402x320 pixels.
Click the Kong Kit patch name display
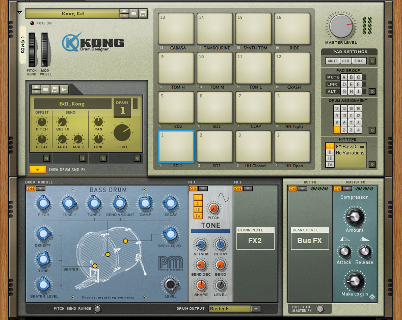pos(73,14)
